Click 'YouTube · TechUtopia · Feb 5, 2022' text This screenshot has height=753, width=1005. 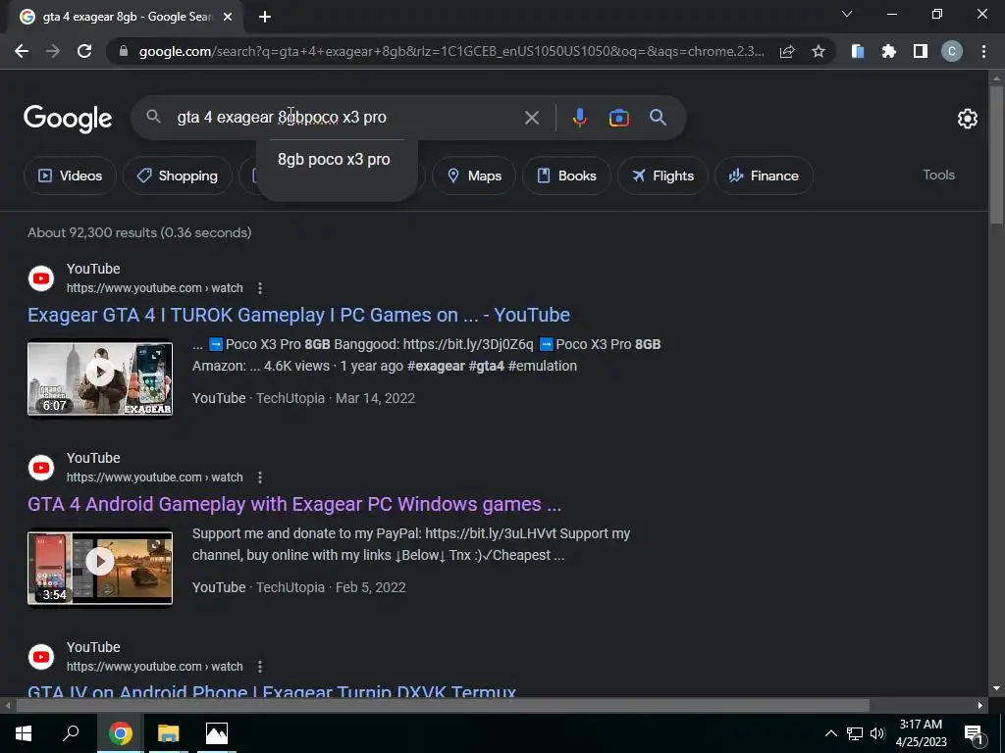[299, 587]
